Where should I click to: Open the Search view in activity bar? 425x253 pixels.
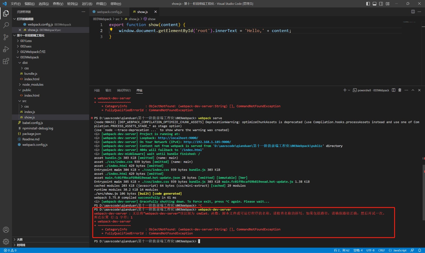pos(6,25)
